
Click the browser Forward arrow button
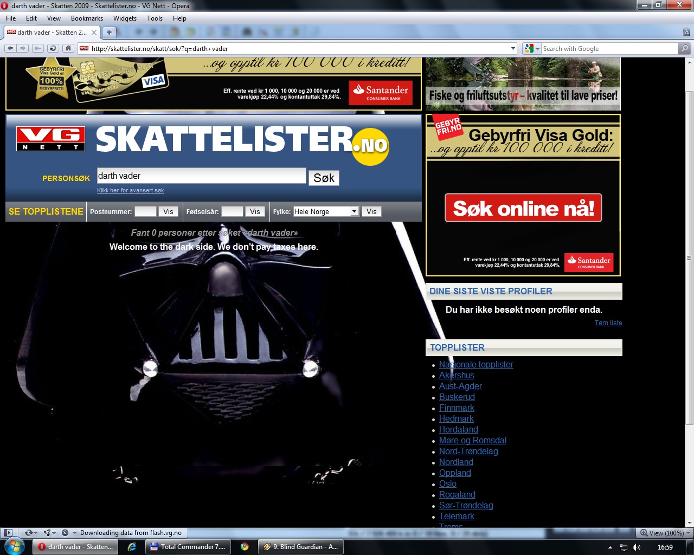click(x=22, y=48)
